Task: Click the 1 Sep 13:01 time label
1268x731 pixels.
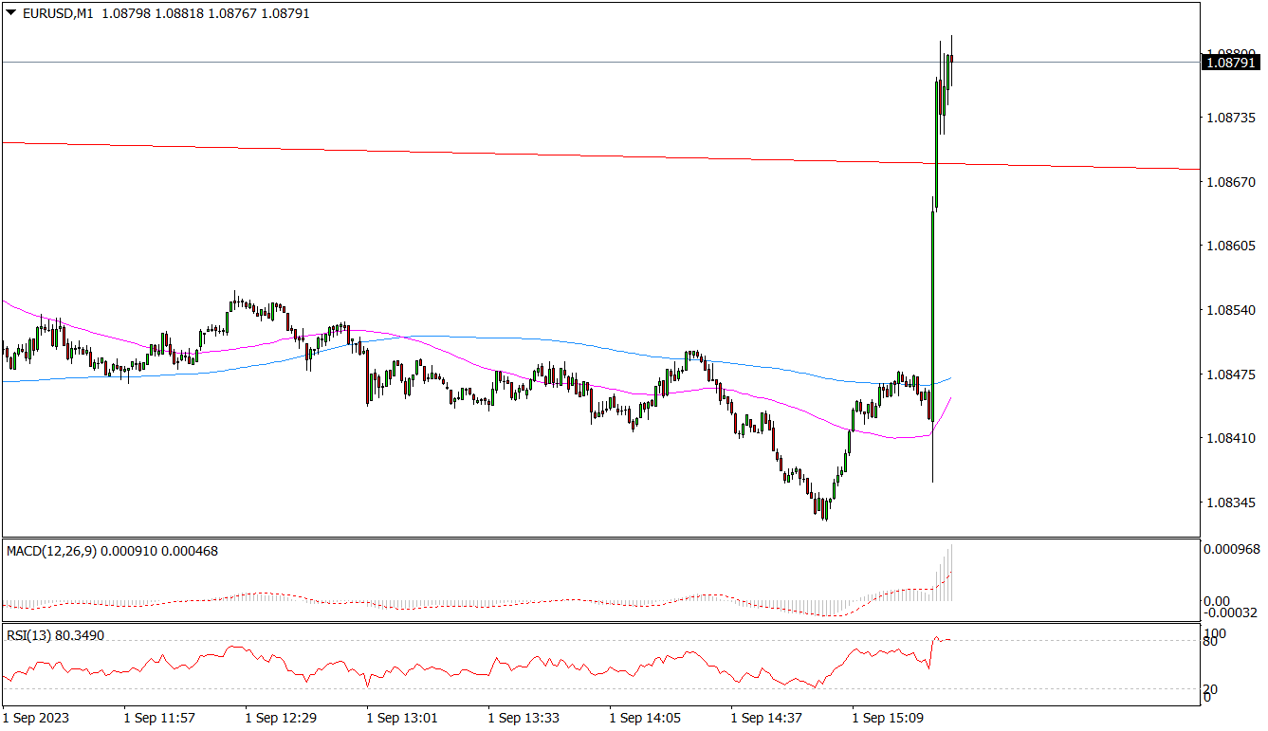Action: point(402,718)
